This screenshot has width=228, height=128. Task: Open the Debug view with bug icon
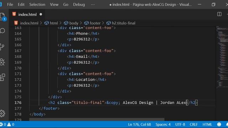(x=2, y=62)
